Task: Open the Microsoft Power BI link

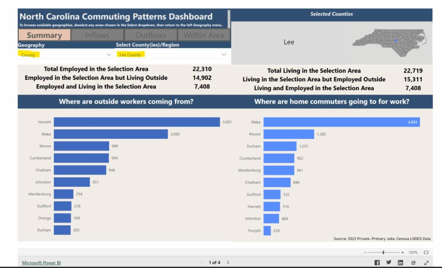Action: tap(42, 263)
